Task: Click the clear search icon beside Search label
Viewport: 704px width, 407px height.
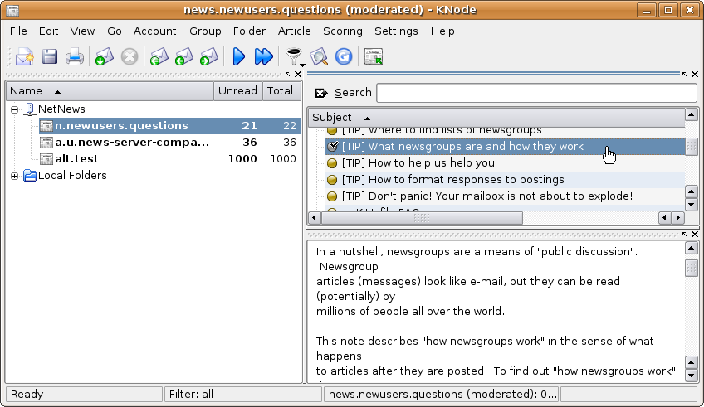Action: point(321,94)
